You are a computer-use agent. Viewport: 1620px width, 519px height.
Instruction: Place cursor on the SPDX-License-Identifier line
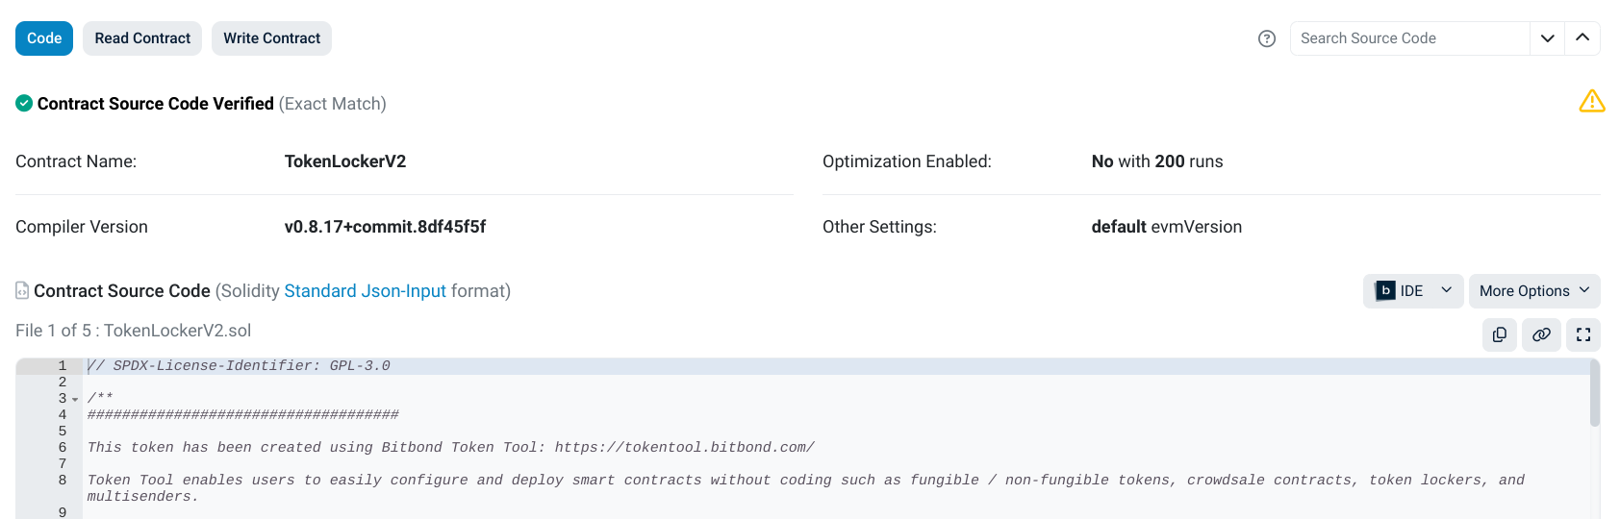240,366
